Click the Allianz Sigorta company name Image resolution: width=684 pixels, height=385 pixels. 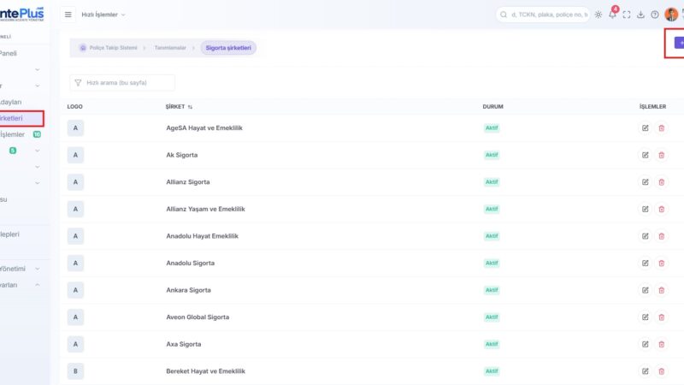pyautogui.click(x=188, y=182)
